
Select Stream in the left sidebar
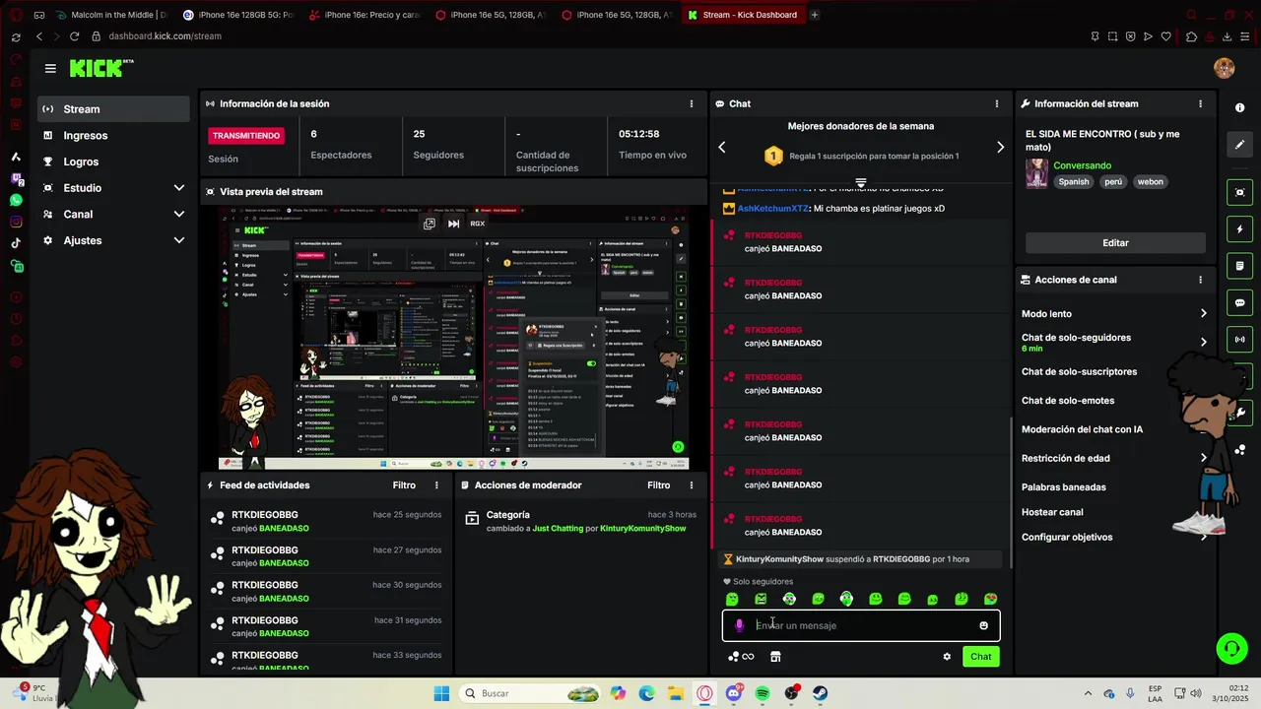(x=114, y=109)
